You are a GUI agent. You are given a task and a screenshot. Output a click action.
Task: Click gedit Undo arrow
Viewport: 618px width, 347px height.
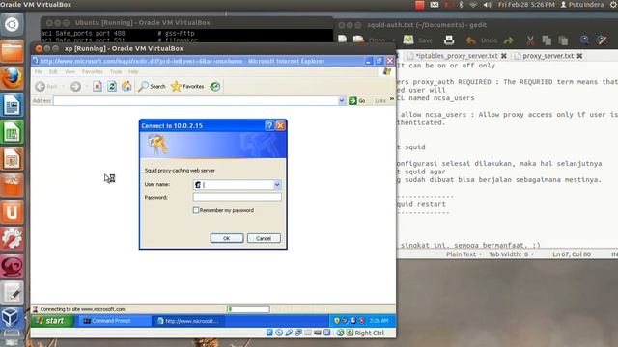coord(470,40)
